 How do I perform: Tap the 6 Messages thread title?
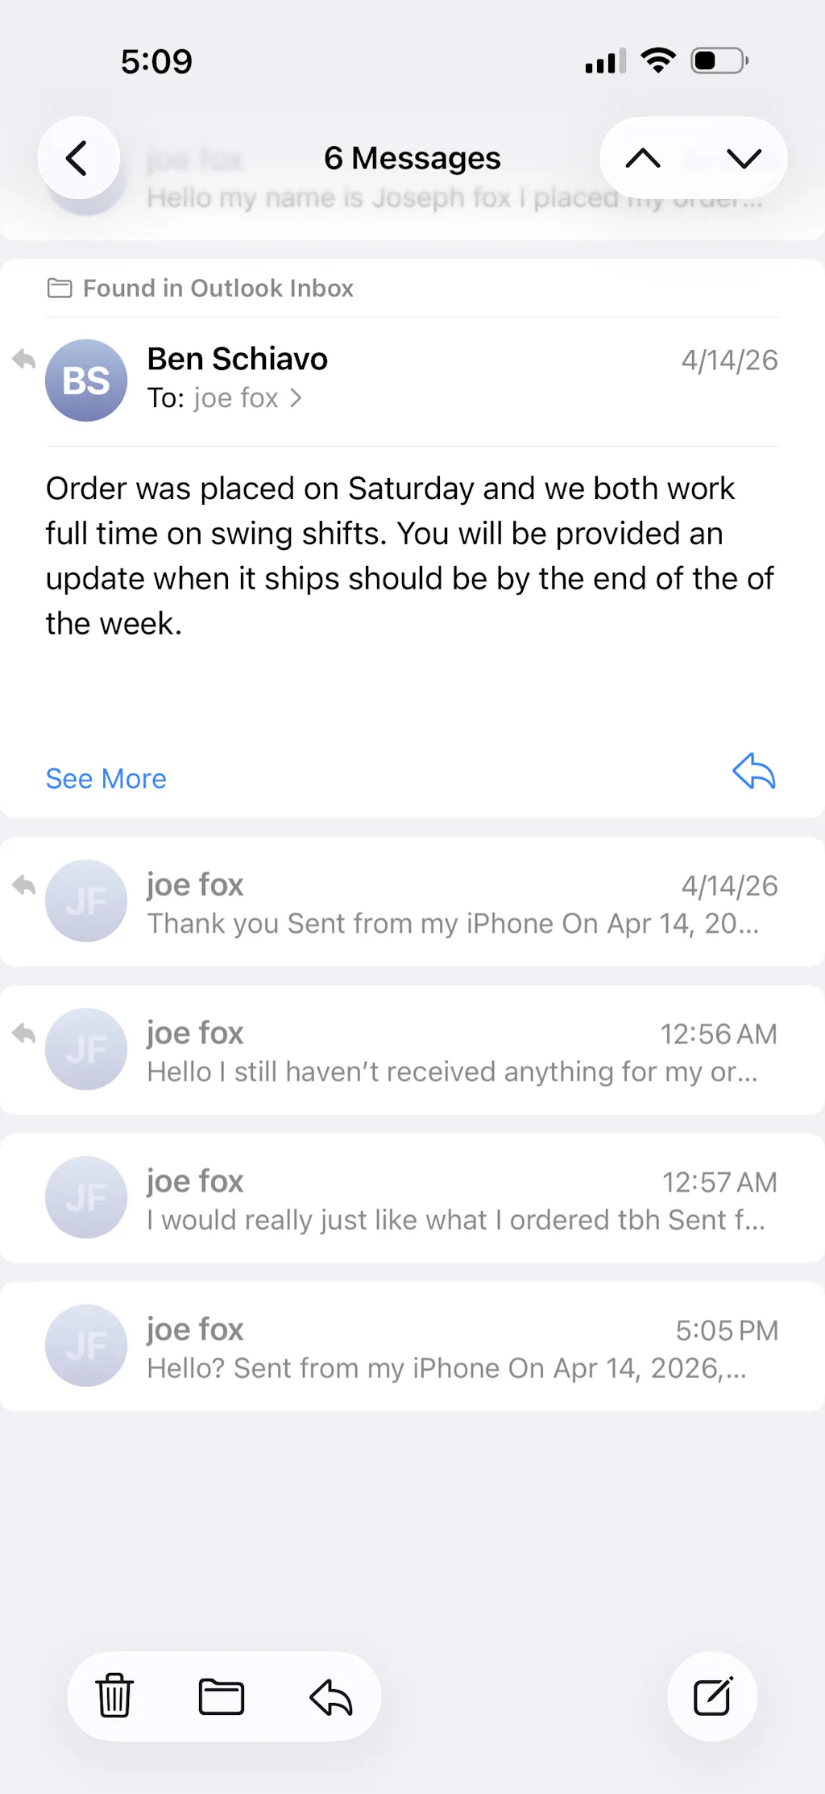coord(412,158)
